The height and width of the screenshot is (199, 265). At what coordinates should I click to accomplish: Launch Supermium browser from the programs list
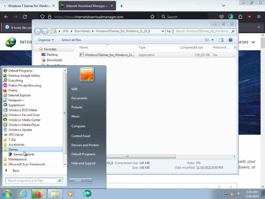[x=16, y=105]
